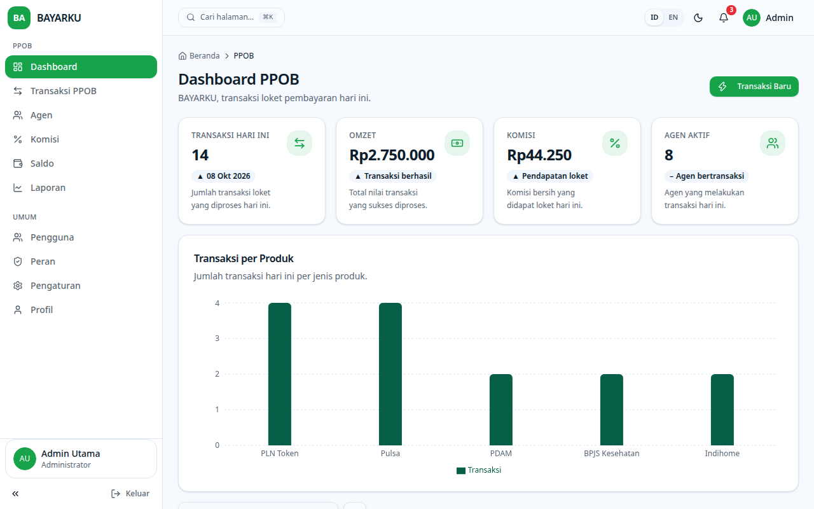Click the Dashboard grid icon
Viewport: 814px width, 509px height.
(18, 67)
